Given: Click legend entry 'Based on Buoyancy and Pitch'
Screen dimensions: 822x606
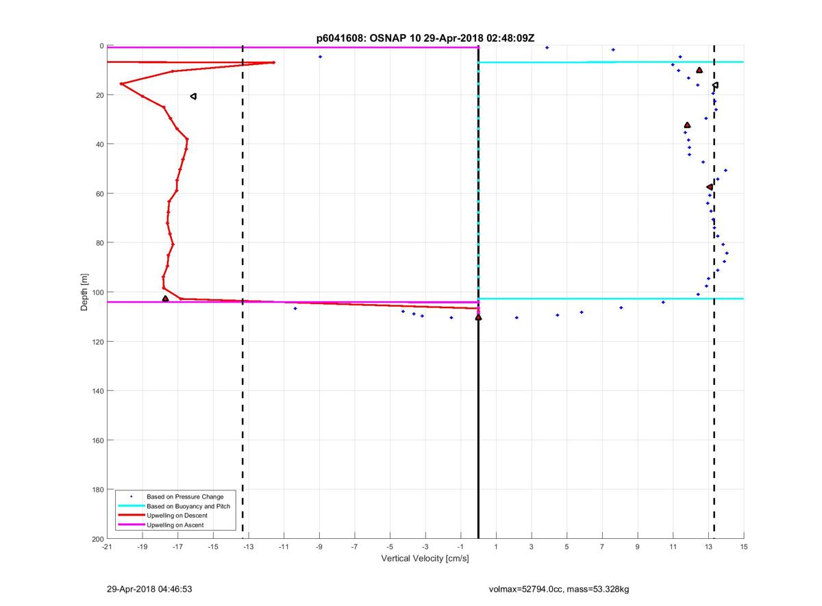Looking at the screenshot, I should pos(188,506).
